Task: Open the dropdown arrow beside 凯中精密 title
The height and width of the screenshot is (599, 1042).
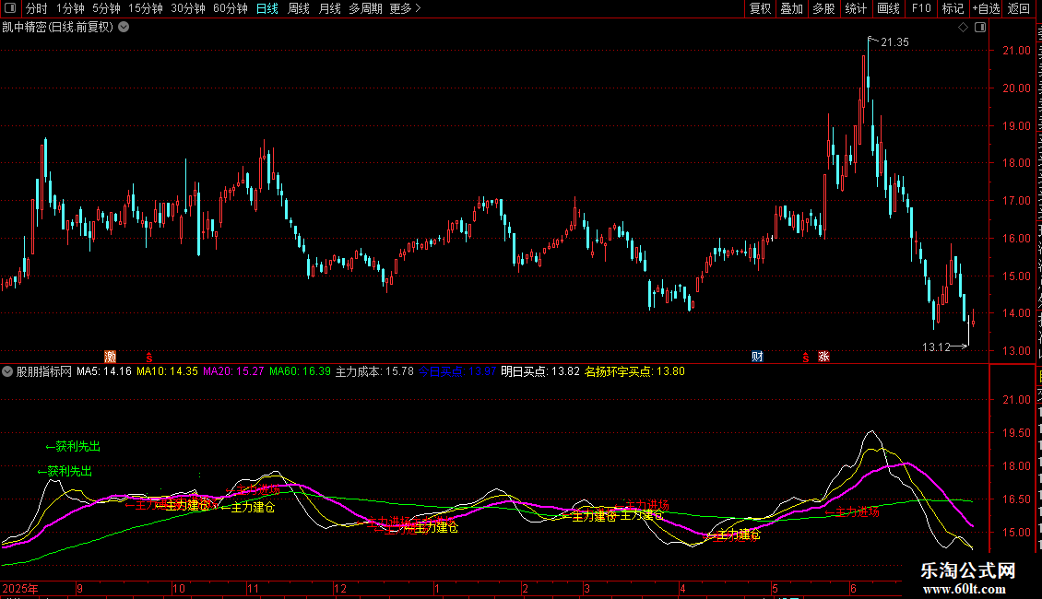Action: tap(124, 28)
